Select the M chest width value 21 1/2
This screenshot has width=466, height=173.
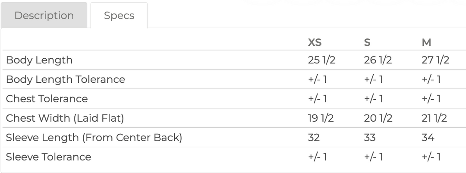[434, 118]
